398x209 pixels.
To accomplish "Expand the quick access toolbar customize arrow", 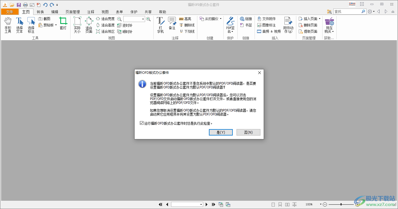I will [x=57, y=5].
